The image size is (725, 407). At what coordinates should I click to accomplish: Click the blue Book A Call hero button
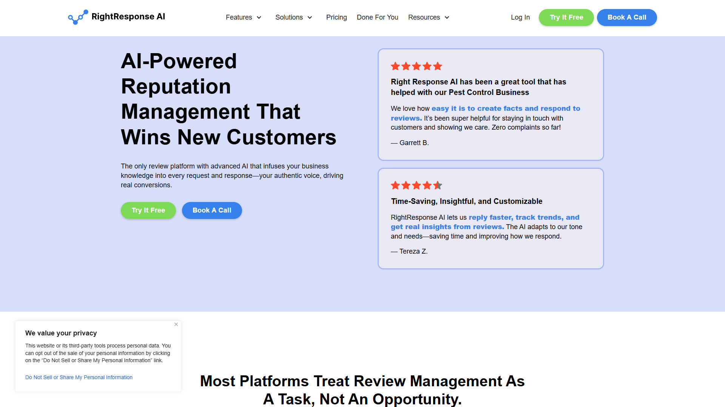coord(212,210)
